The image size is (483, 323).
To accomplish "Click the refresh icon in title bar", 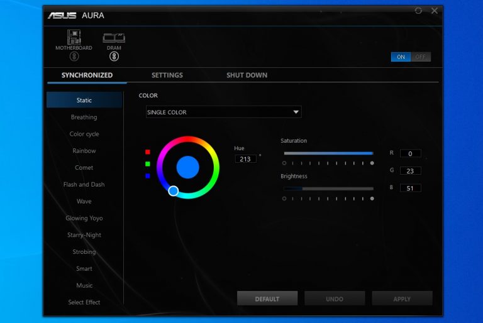I will [x=418, y=11].
